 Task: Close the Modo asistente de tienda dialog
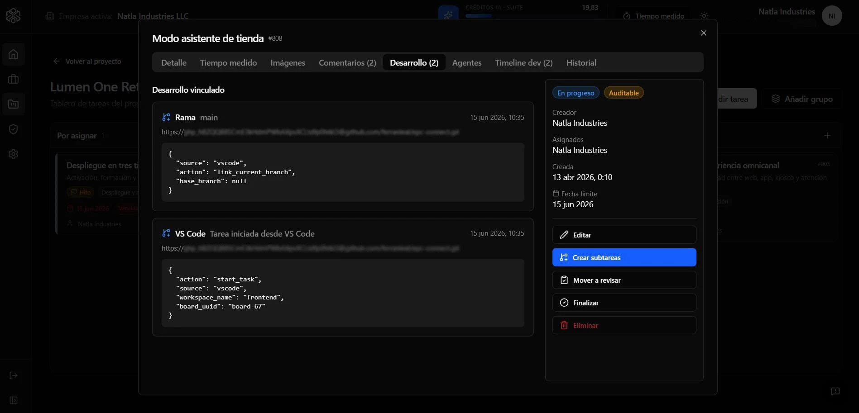(703, 33)
